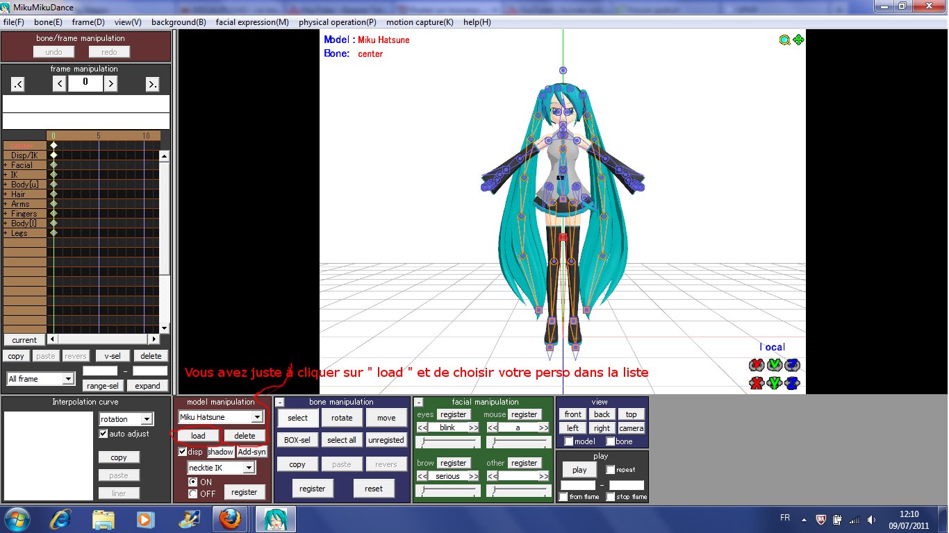Image resolution: width=949 pixels, height=533 pixels.
Task: Enable the model view checkbox
Action: 569,441
